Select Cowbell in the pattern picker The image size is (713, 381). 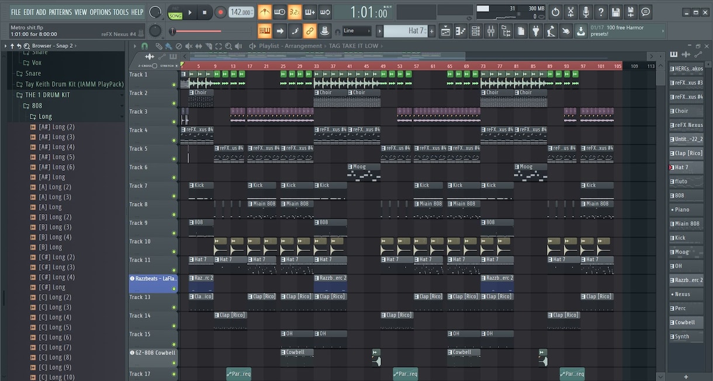click(x=687, y=322)
